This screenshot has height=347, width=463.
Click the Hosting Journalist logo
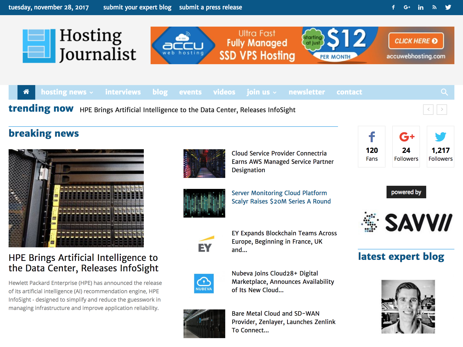[79, 45]
